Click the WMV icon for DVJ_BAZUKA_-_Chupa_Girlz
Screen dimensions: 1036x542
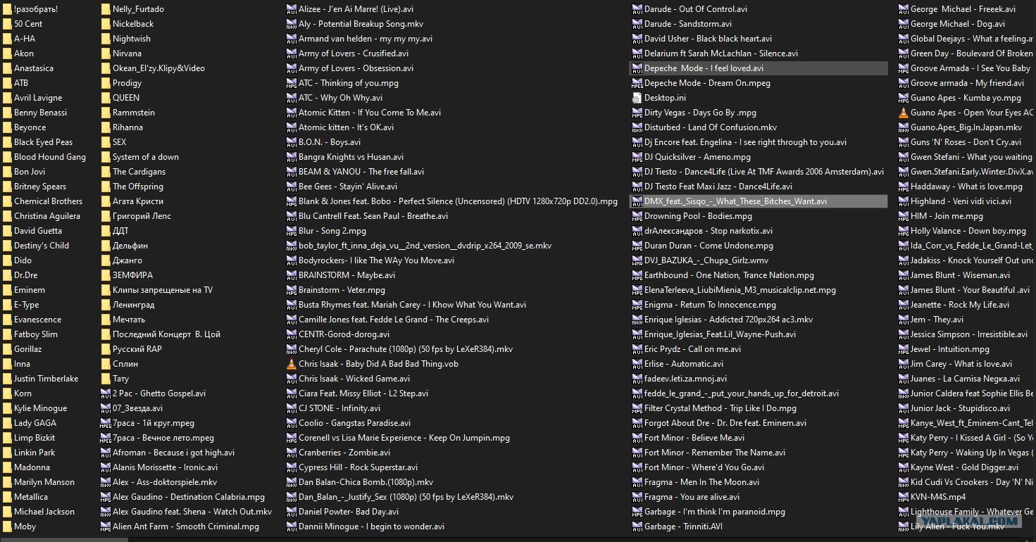(x=637, y=260)
